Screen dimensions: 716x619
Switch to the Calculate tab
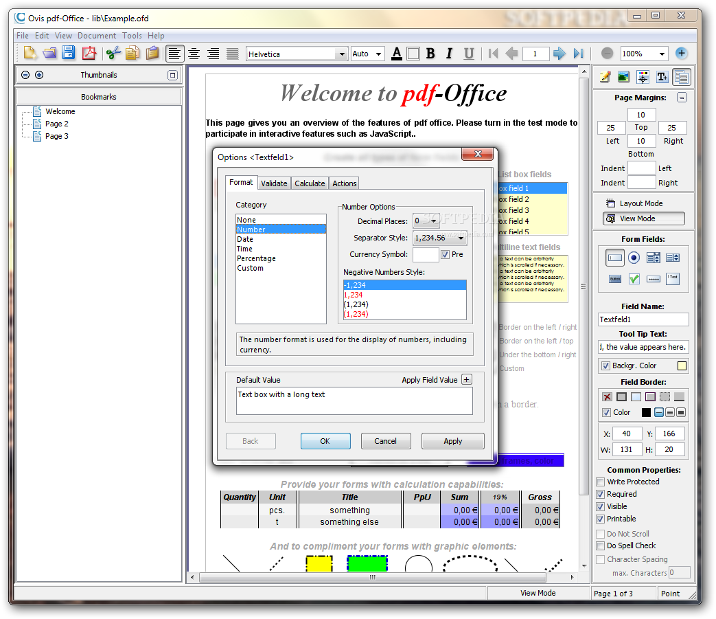[310, 183]
